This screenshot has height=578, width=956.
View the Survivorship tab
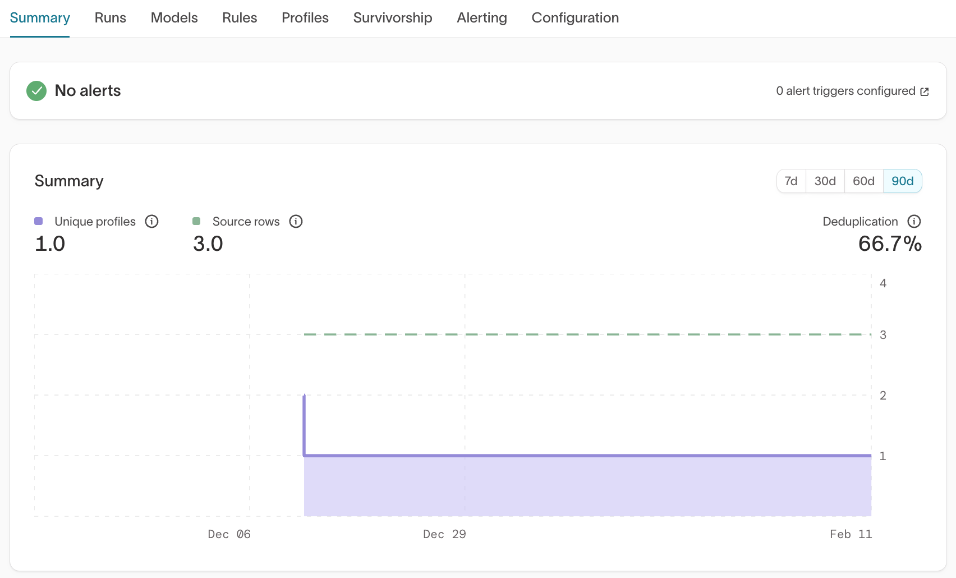point(392,18)
